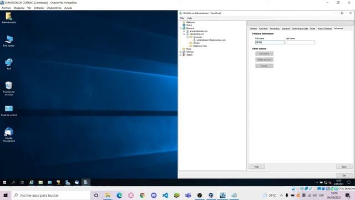The width and height of the screenshot is (355, 200).
Task: Open hMailServer Help menu
Action: click(x=190, y=18)
